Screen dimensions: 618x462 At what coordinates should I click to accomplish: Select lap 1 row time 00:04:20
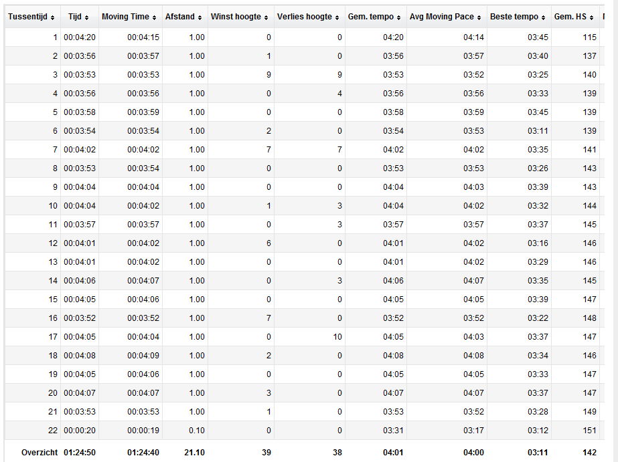click(80, 37)
